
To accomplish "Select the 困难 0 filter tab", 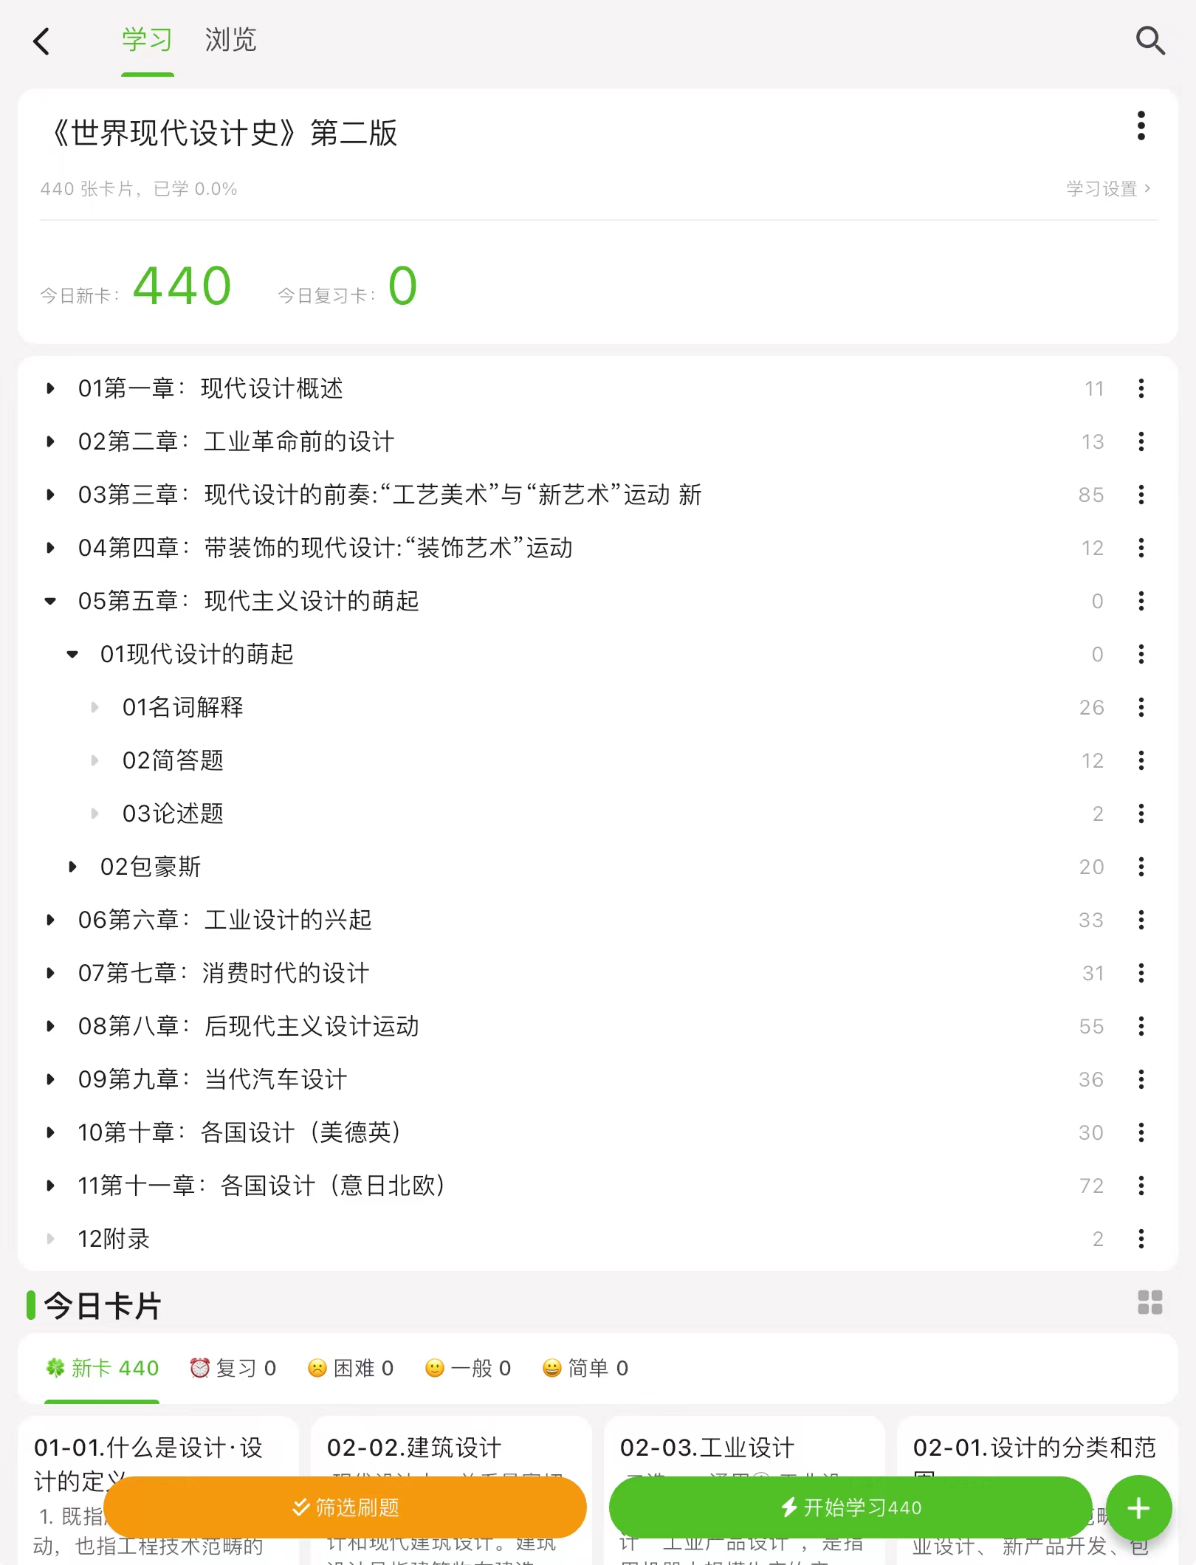I will (x=350, y=1369).
